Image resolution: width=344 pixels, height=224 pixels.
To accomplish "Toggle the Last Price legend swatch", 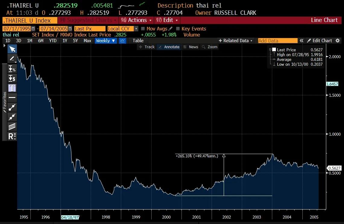I will 274,50.
